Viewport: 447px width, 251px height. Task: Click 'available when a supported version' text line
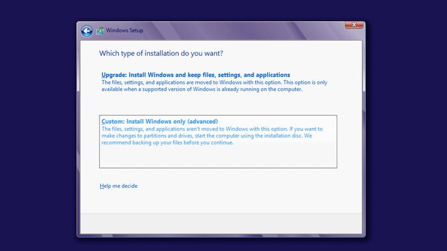pyautogui.click(x=202, y=89)
